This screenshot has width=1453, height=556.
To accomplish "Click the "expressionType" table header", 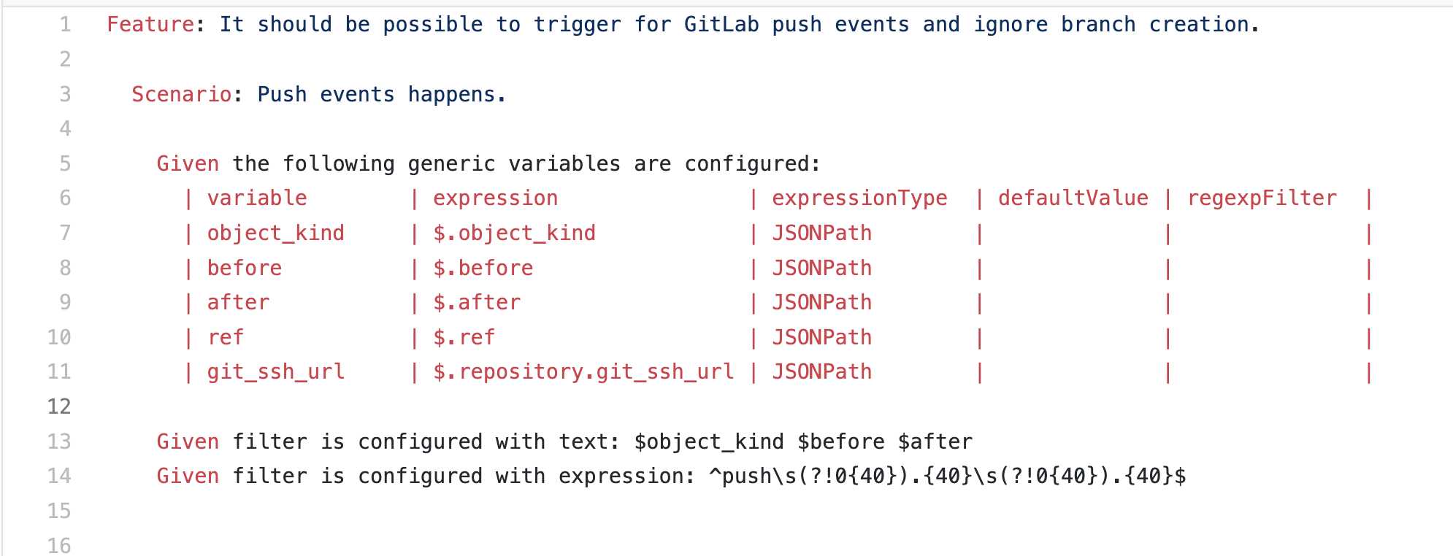I will click(859, 198).
